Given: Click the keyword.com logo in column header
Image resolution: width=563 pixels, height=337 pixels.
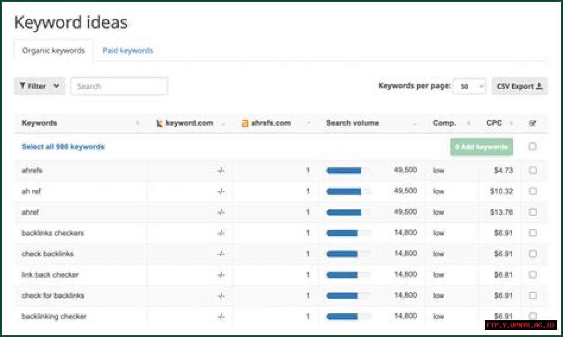Looking at the screenshot, I should click(160, 123).
